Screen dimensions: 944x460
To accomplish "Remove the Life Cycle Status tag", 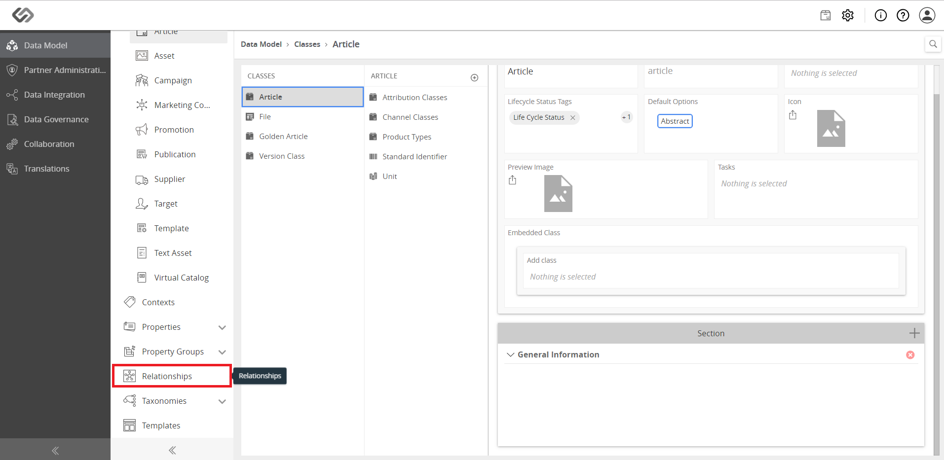I will point(572,117).
